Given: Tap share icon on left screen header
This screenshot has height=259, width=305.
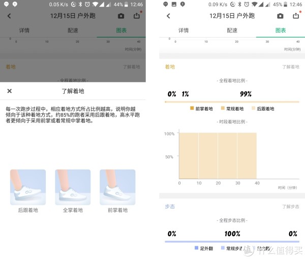Looking at the screenshot, I should click(137, 16).
